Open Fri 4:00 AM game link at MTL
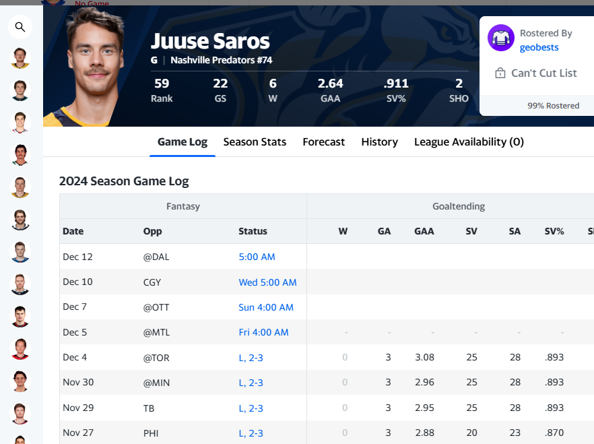The height and width of the screenshot is (444, 594). coord(264,332)
